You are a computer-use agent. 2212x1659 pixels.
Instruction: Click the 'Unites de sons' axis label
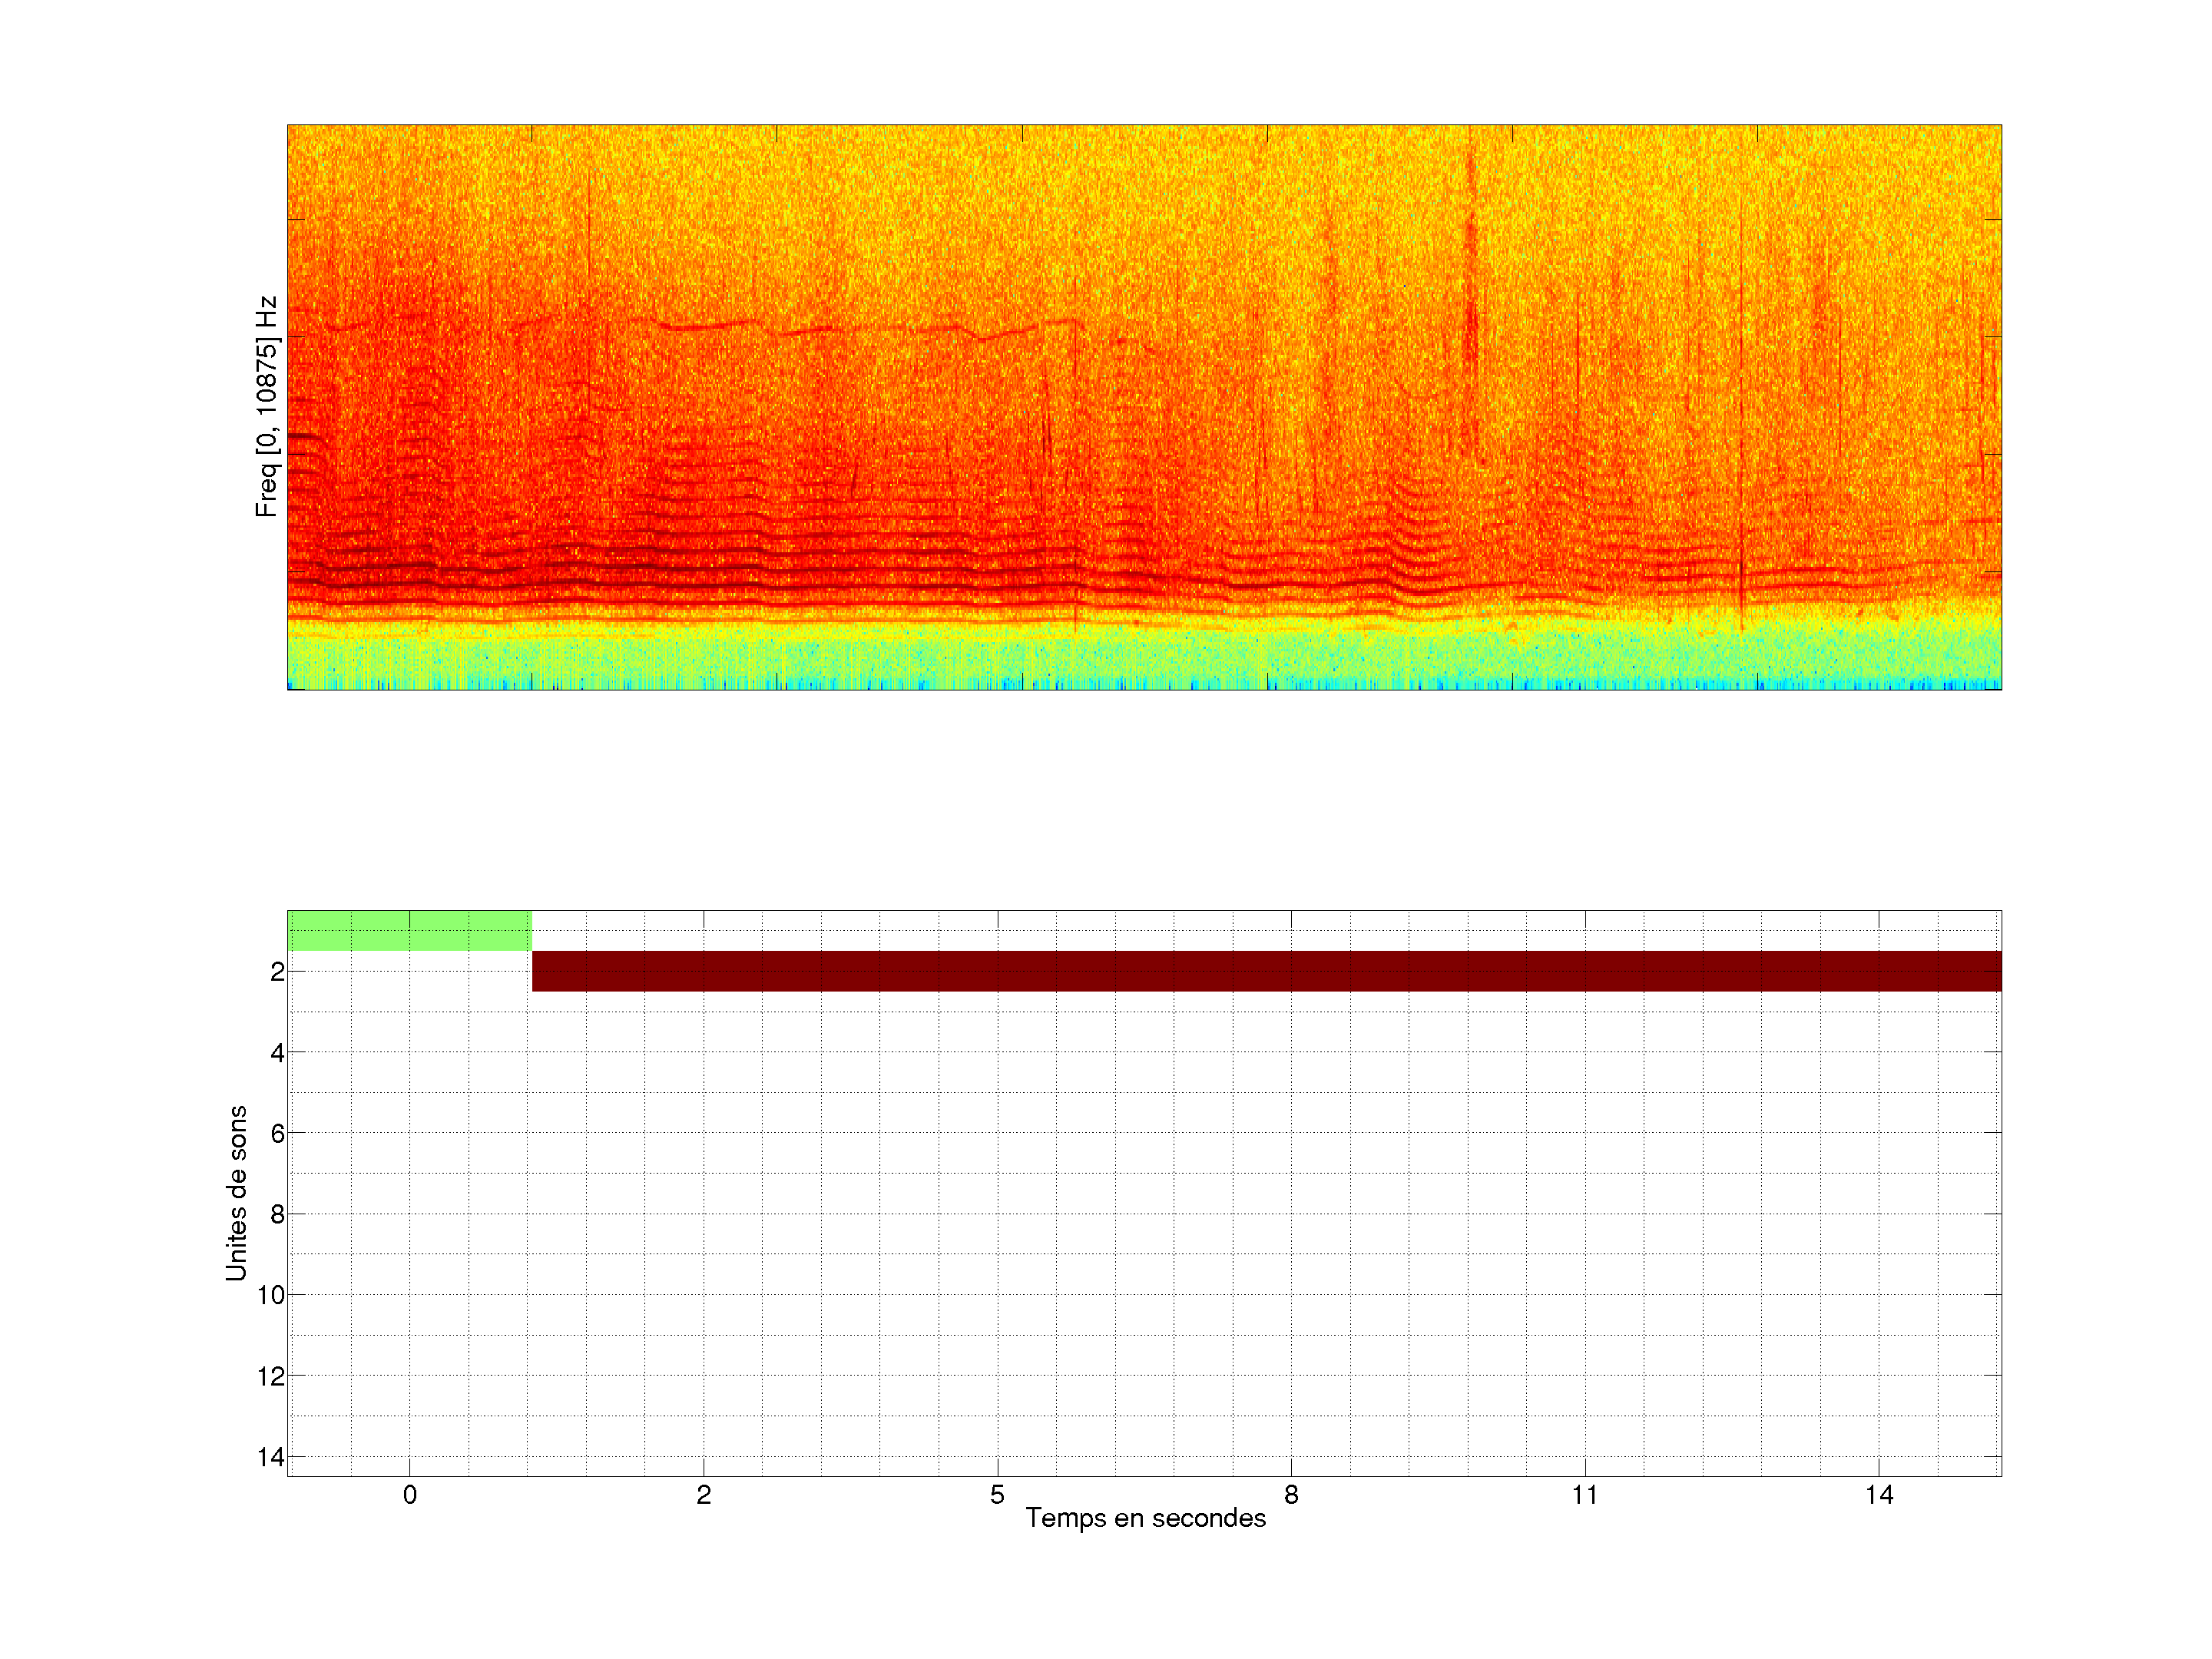tap(236, 1193)
